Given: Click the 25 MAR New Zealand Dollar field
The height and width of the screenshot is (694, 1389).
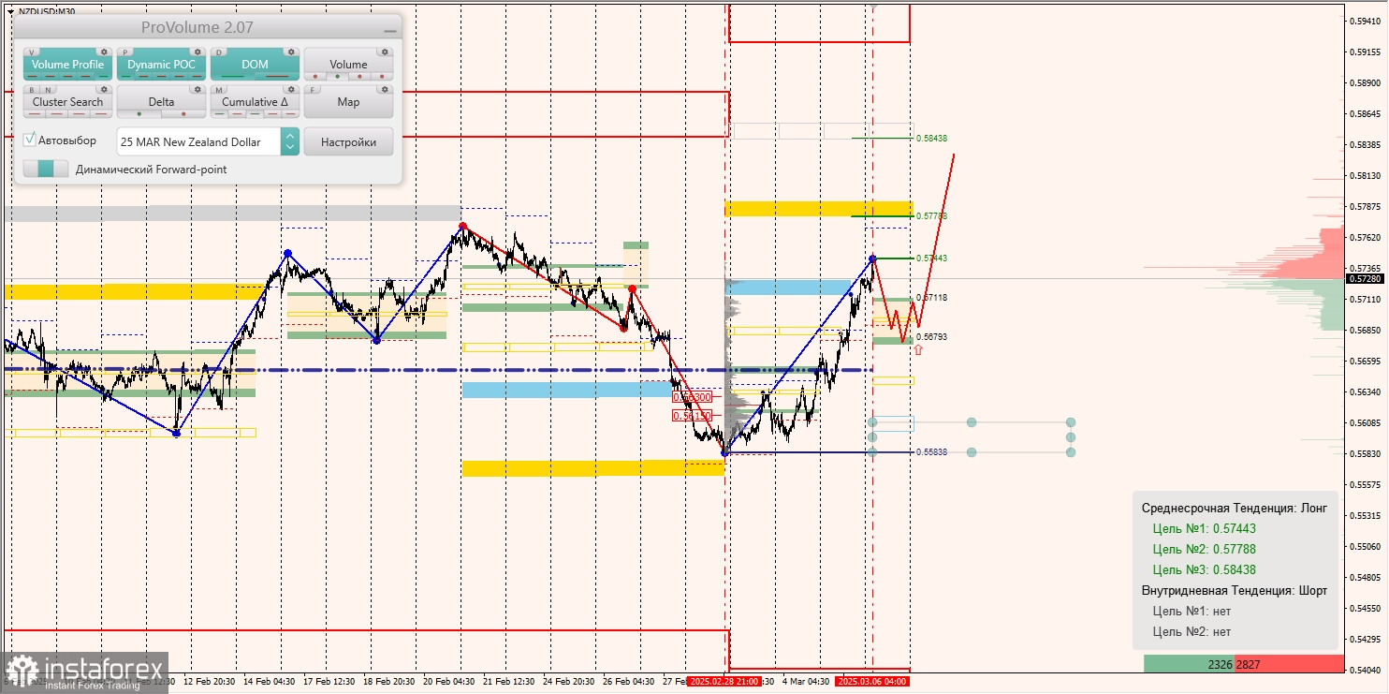Looking at the screenshot, I should pos(198,141).
